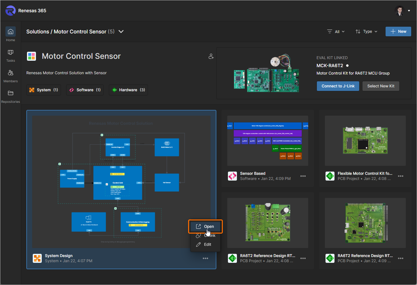Open more options for RA6T2 card dated 4:08
Image resolution: width=417 pixels, height=285 pixels.
303,258
